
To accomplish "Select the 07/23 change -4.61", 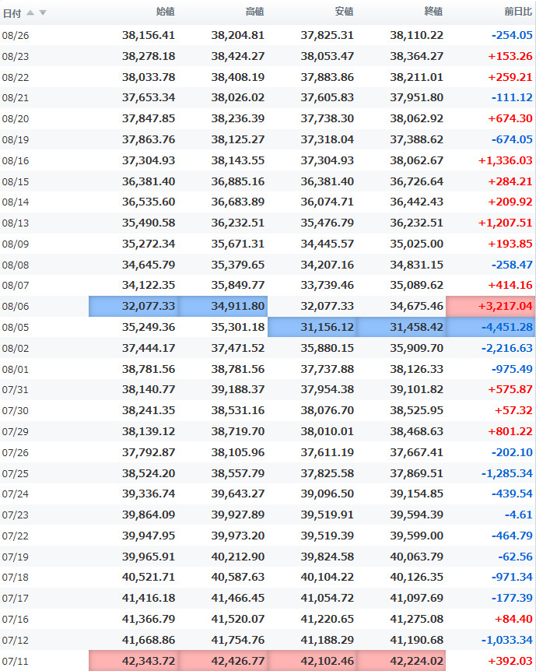I will (518, 515).
